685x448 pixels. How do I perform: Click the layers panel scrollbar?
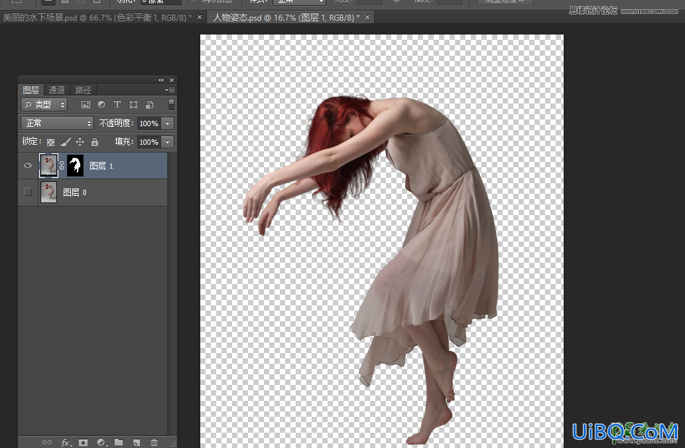172,294
